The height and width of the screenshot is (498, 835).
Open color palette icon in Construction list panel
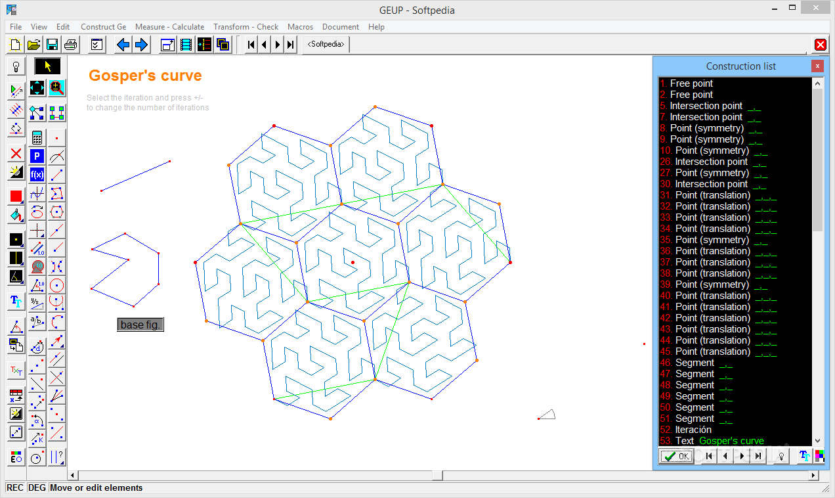pos(819,456)
